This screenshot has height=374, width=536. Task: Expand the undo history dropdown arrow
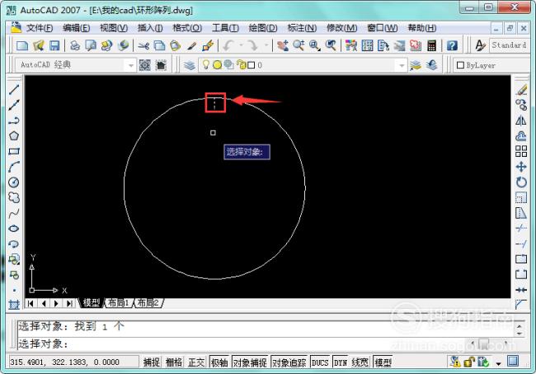pyautogui.click(x=241, y=45)
